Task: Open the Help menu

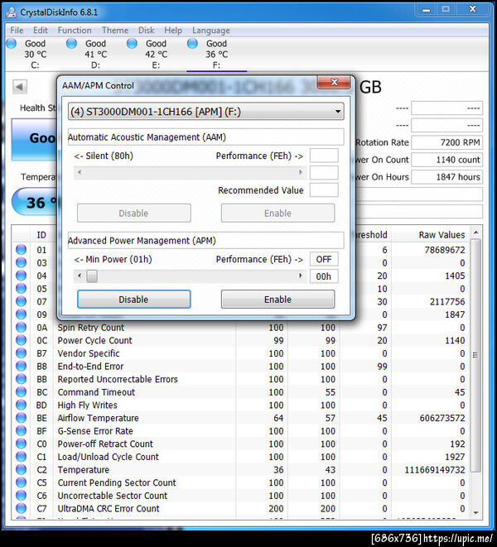Action: point(173,31)
